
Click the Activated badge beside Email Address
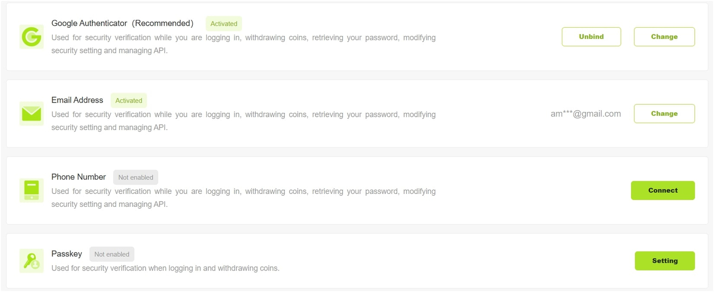point(129,101)
